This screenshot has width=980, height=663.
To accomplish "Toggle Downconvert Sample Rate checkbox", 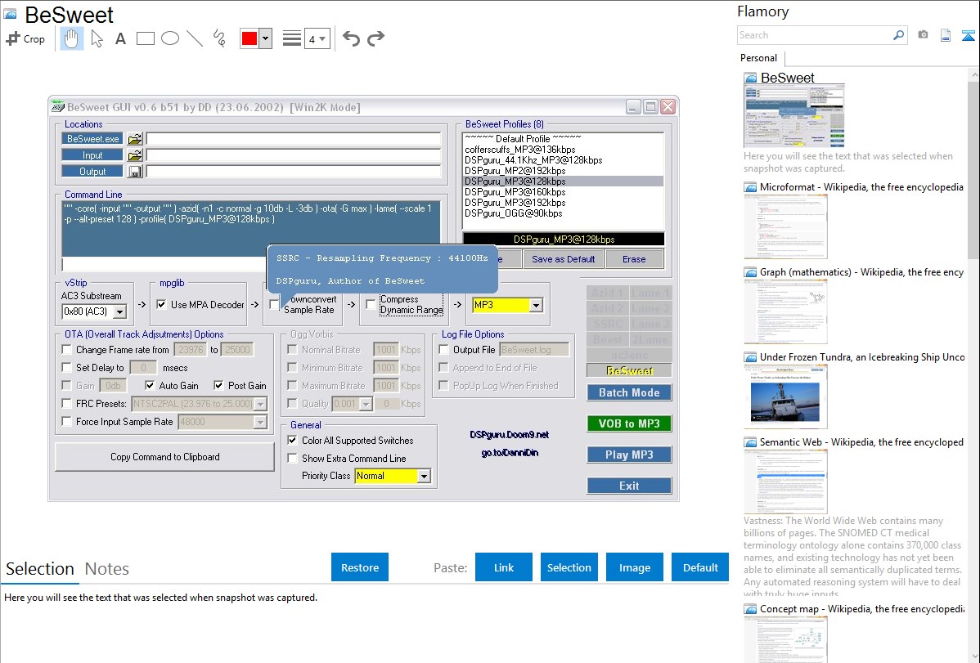I will tap(274, 304).
